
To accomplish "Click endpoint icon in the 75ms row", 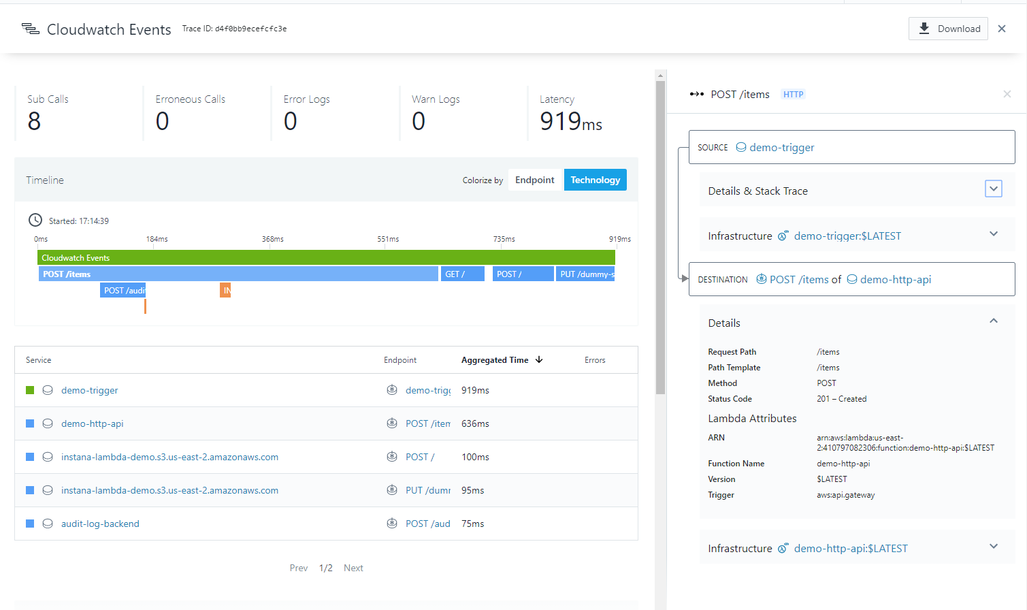I will coord(392,524).
